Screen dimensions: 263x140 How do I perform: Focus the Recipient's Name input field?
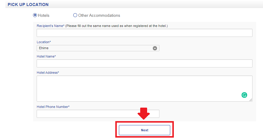coord(144,33)
